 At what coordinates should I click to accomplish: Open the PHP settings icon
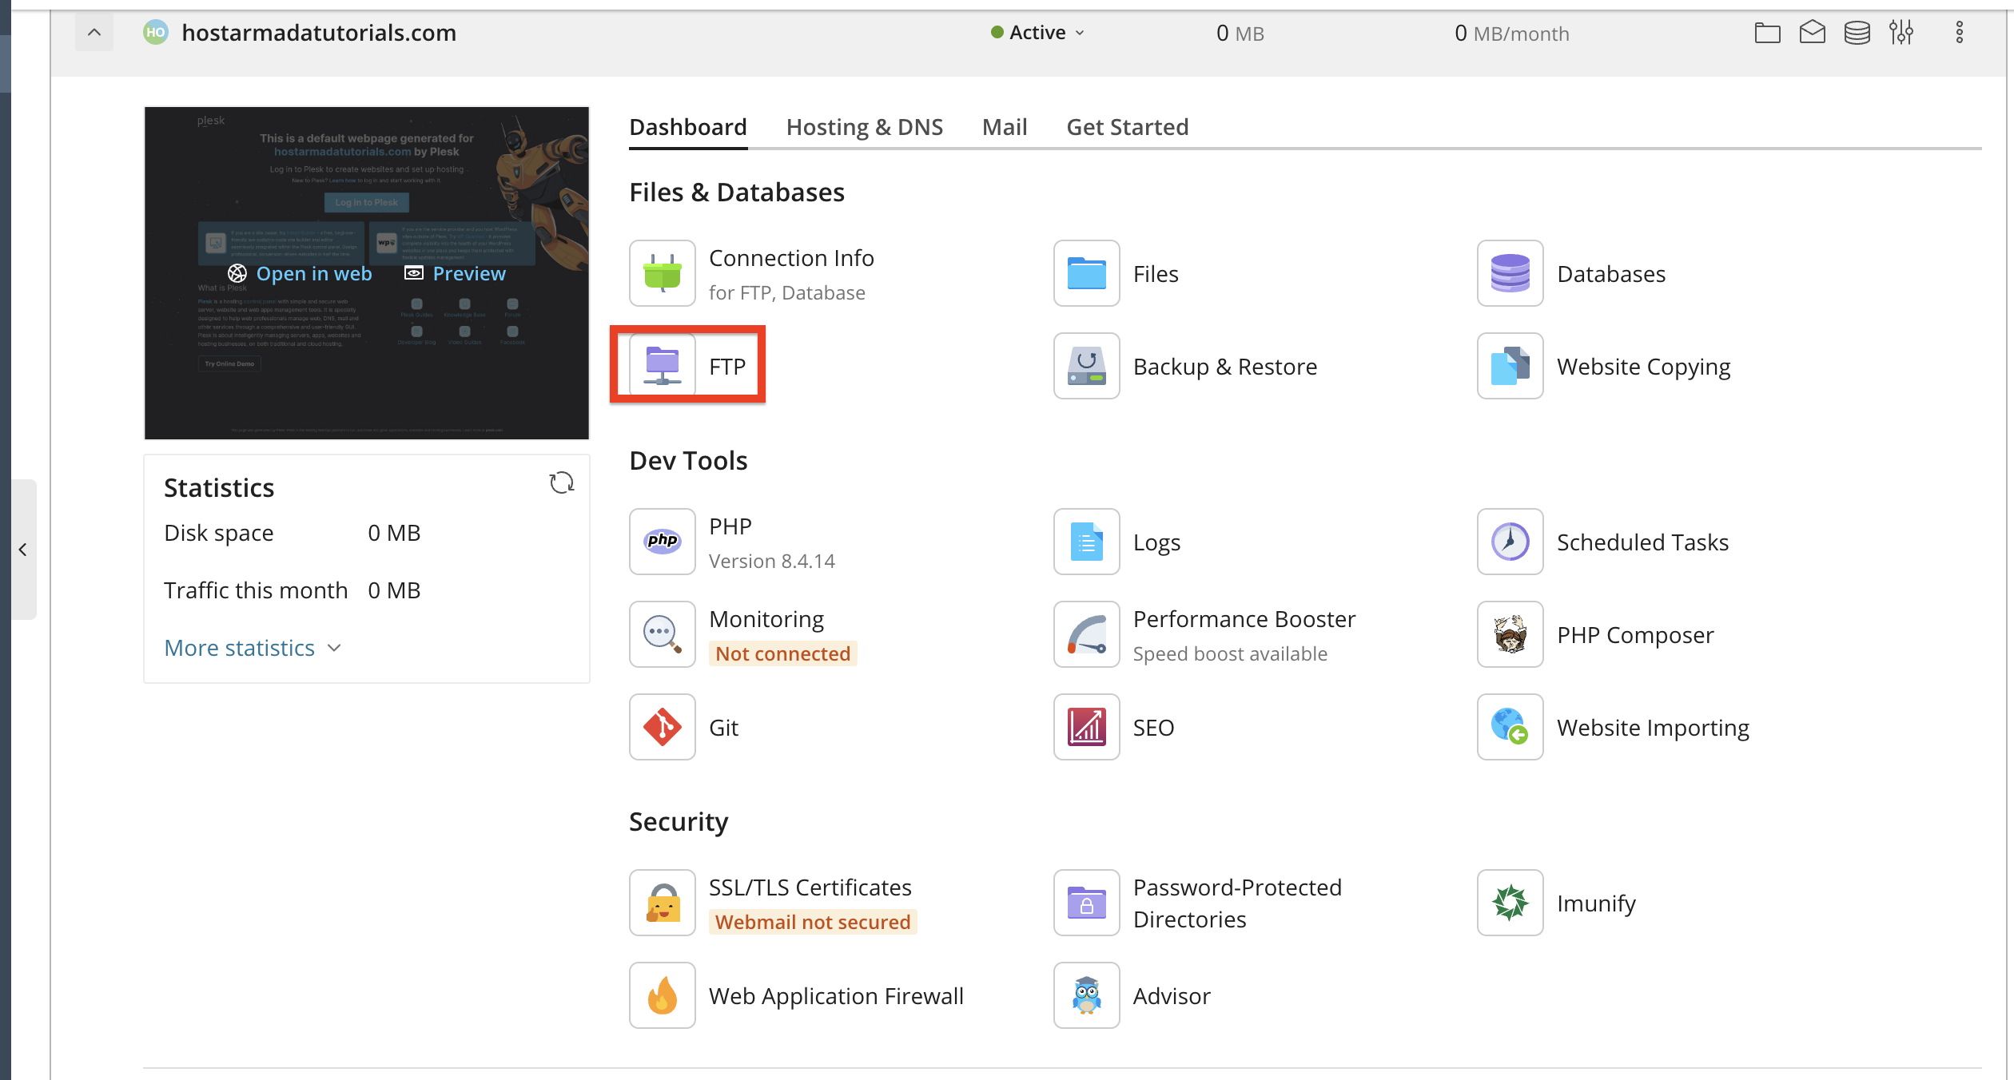pyautogui.click(x=663, y=542)
